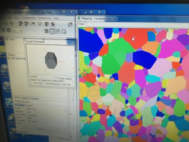Click the Cr2 Al C phase label

coord(34,77)
